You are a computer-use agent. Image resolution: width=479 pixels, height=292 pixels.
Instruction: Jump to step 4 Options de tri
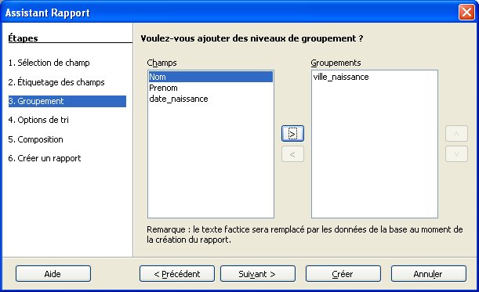click(38, 120)
